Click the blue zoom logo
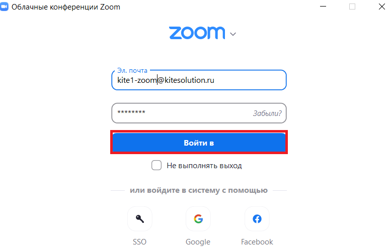 pos(197,33)
